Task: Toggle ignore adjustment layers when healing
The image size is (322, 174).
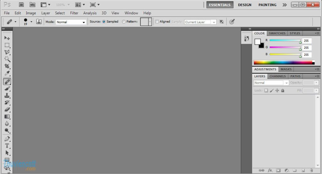Action: 221,22
